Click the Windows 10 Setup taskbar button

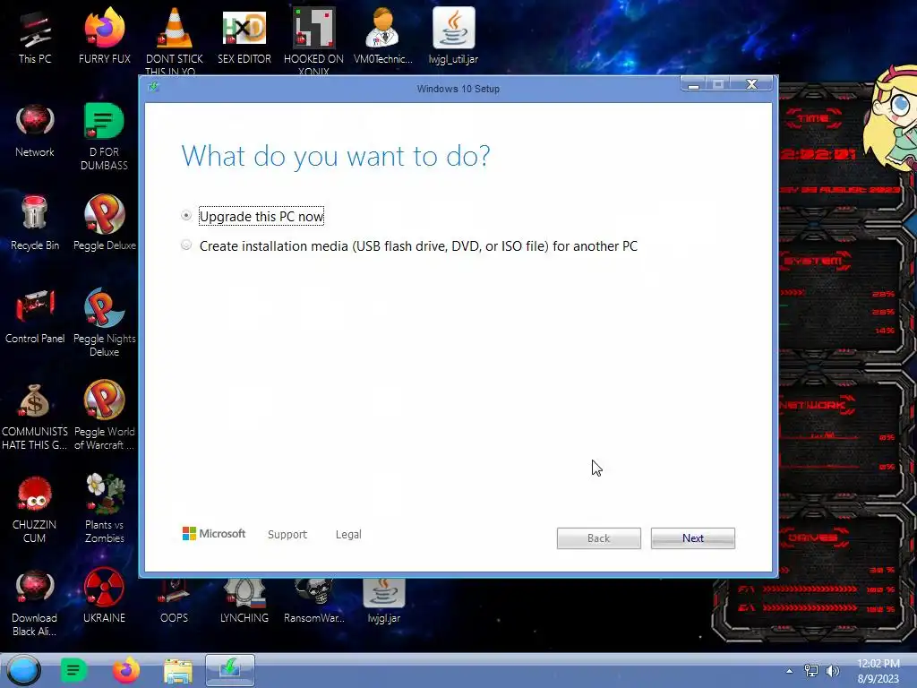point(230,670)
